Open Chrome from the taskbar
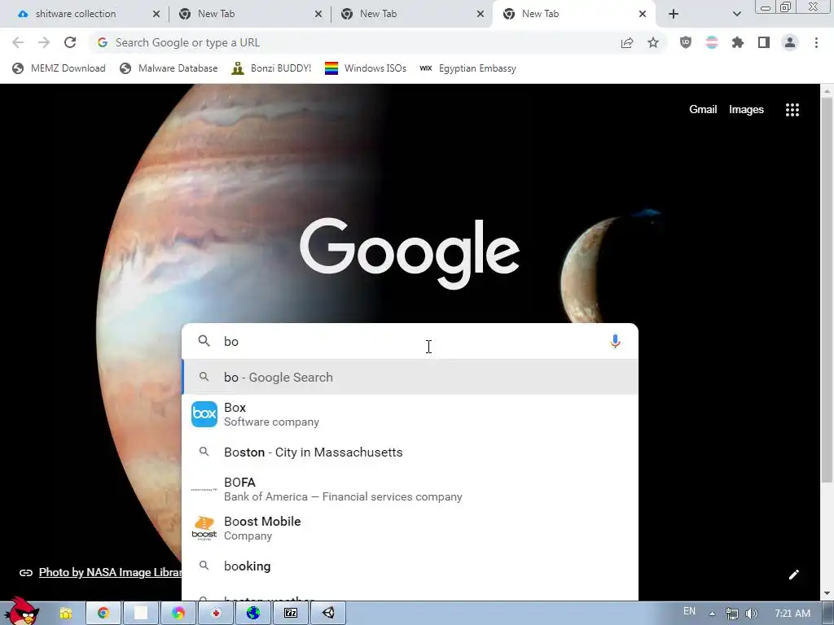834x625 pixels. (103, 614)
